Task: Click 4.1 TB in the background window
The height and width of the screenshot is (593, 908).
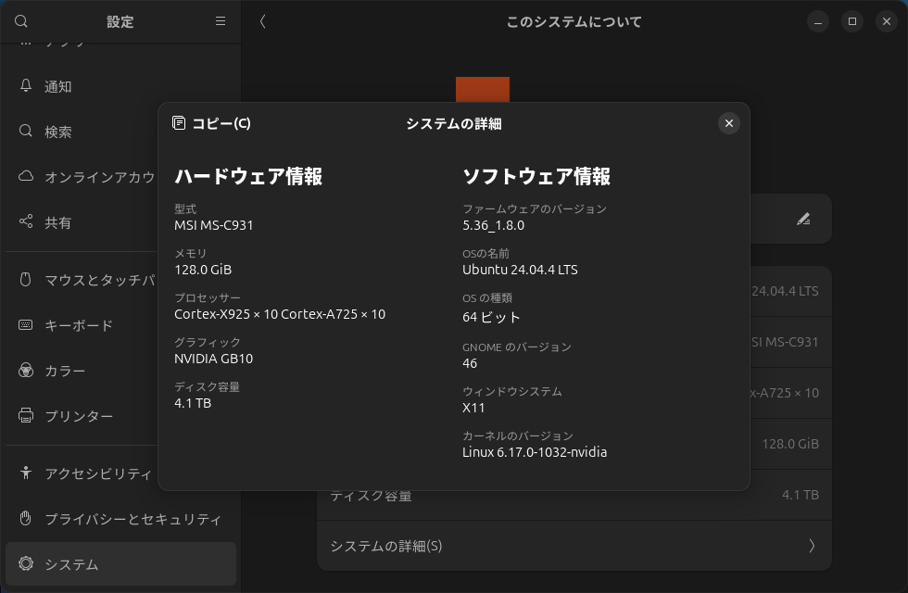Action: click(x=801, y=495)
